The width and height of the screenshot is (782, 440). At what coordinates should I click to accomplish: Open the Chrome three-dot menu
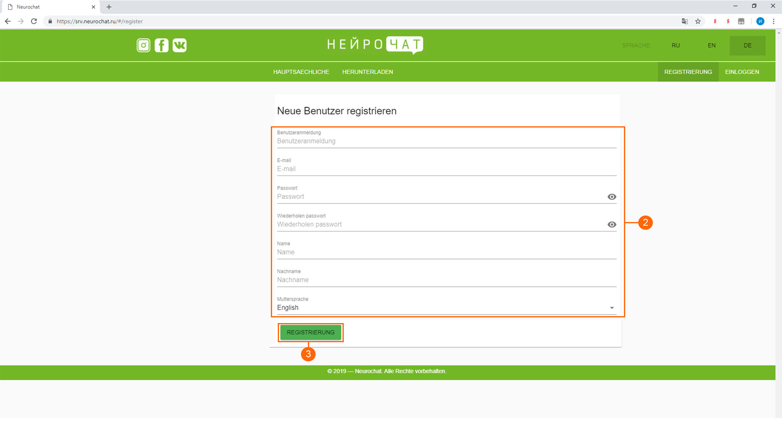[x=773, y=21]
